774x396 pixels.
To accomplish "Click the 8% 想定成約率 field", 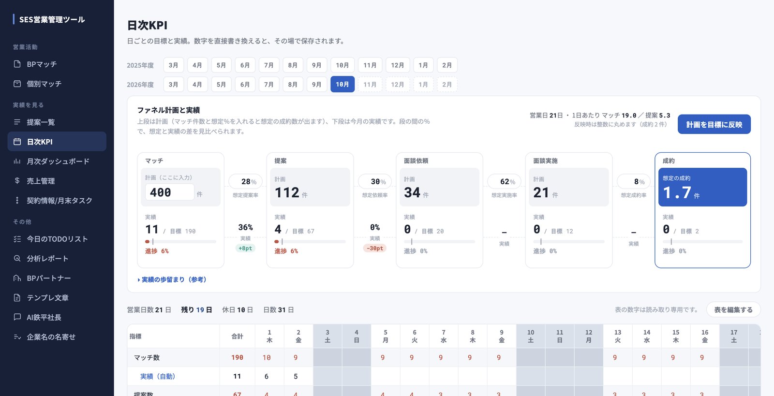I will 634,181.
